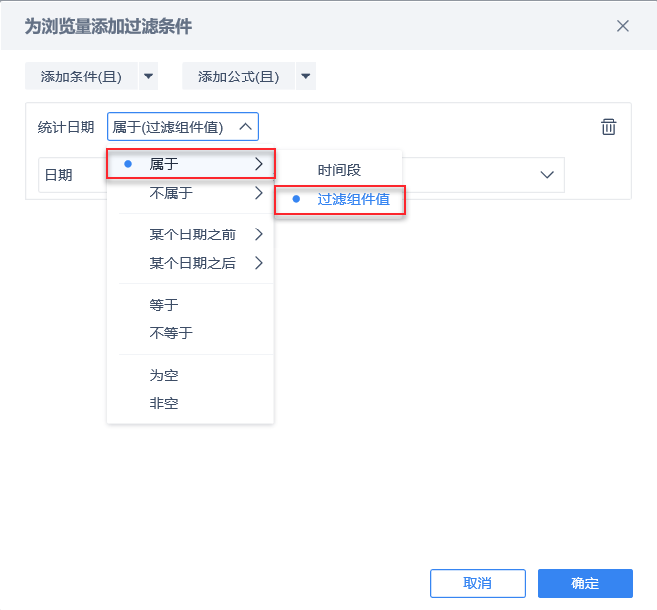The image size is (657, 610).
Task: Click the 添加公式(且) button
Action: (x=239, y=76)
